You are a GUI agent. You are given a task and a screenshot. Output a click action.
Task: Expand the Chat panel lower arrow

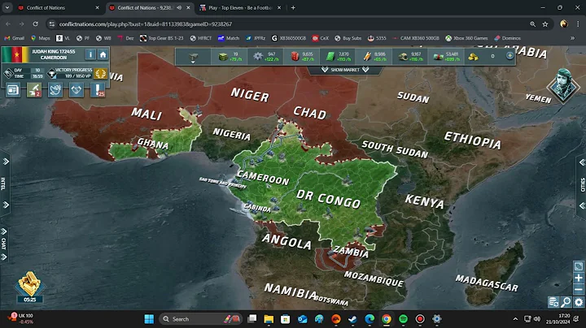click(x=4, y=257)
